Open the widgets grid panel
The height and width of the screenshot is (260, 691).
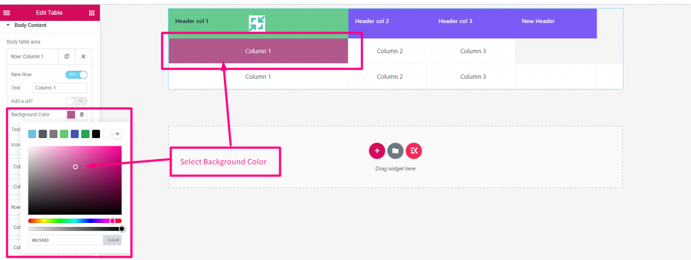click(92, 13)
